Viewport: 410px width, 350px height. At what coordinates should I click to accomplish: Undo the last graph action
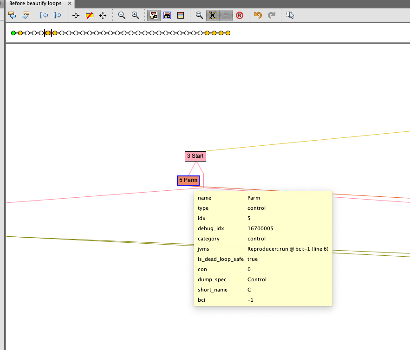click(x=258, y=15)
